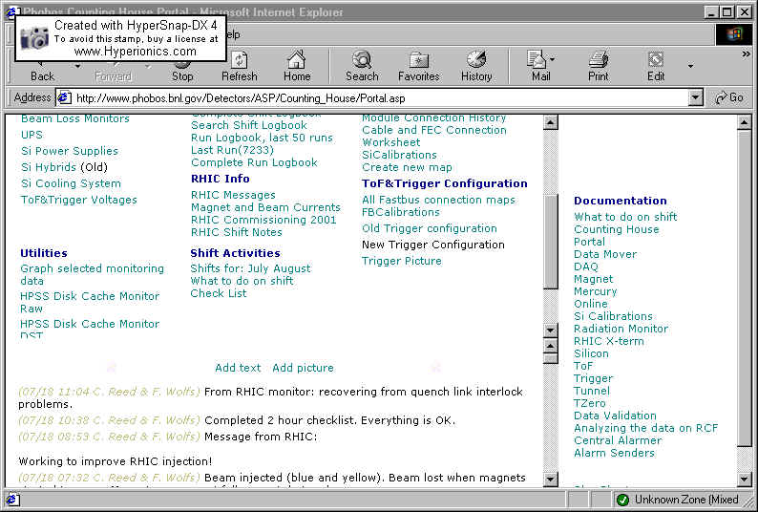Open Shifts for: July August link
Viewport: 758px width, 512px height.
(250, 268)
